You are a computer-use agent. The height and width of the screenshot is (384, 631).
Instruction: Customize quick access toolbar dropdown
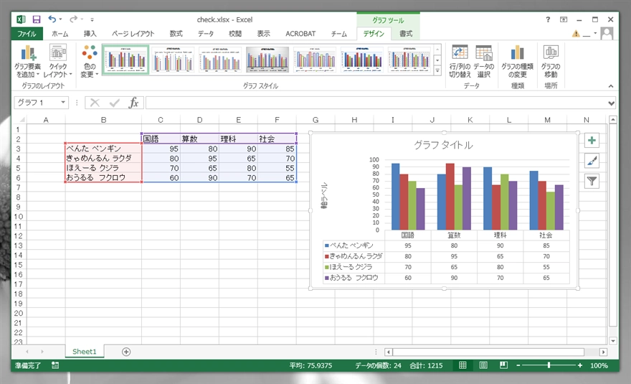pos(92,19)
